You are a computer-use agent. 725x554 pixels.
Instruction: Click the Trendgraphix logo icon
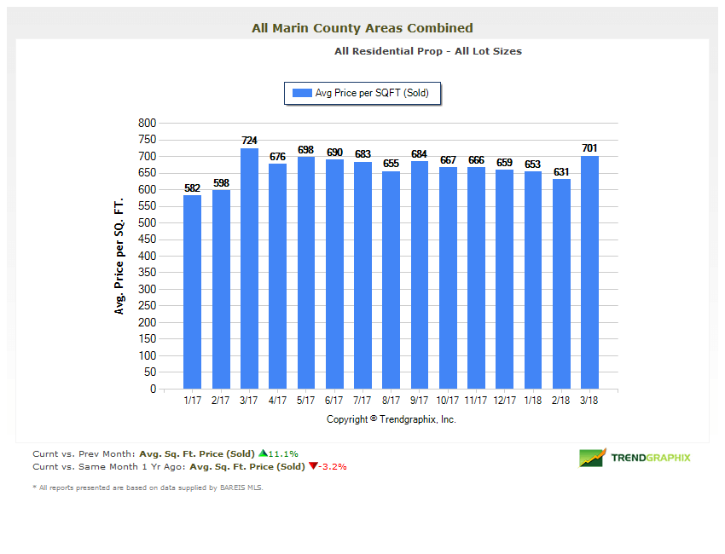[592, 458]
